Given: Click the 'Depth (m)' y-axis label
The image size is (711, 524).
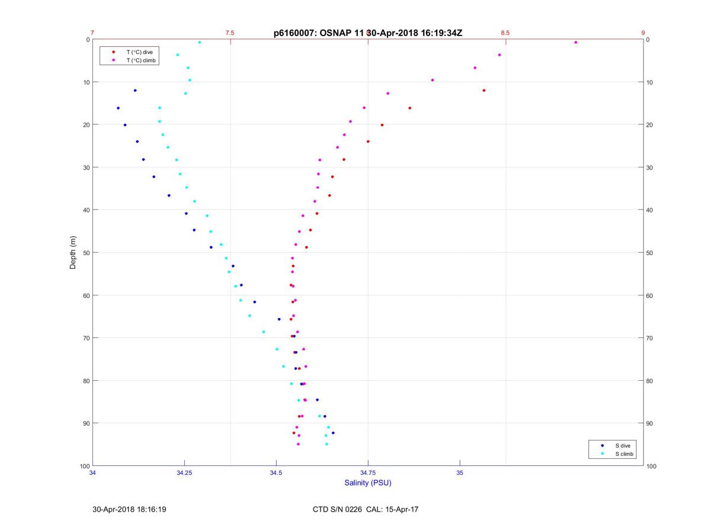Looking at the screenshot, I should pos(73,252).
